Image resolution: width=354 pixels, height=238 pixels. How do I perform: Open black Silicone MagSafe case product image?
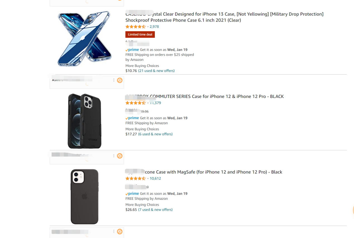coord(85,196)
